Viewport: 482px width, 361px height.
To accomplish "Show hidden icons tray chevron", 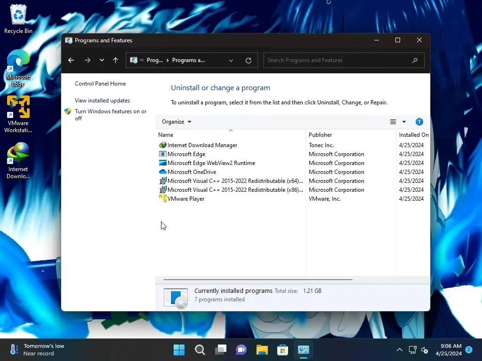I will 399,350.
